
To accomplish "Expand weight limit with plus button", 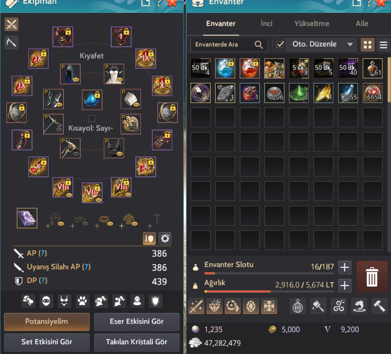I will (344, 286).
